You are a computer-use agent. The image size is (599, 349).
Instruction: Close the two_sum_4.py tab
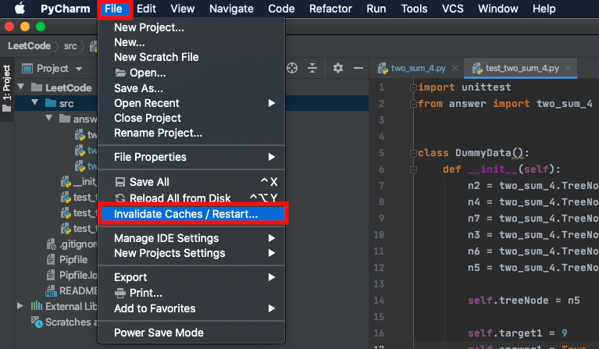click(455, 68)
